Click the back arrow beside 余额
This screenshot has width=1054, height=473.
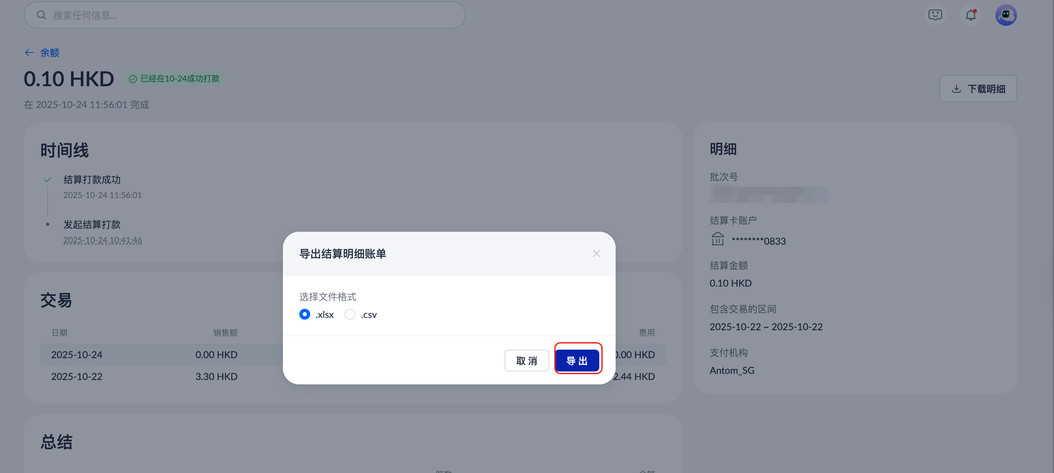click(x=29, y=53)
